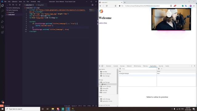The width and height of the screenshot is (197, 111).
Task: Open bento-logo.png in VS Code explorer
Action: [13, 10]
